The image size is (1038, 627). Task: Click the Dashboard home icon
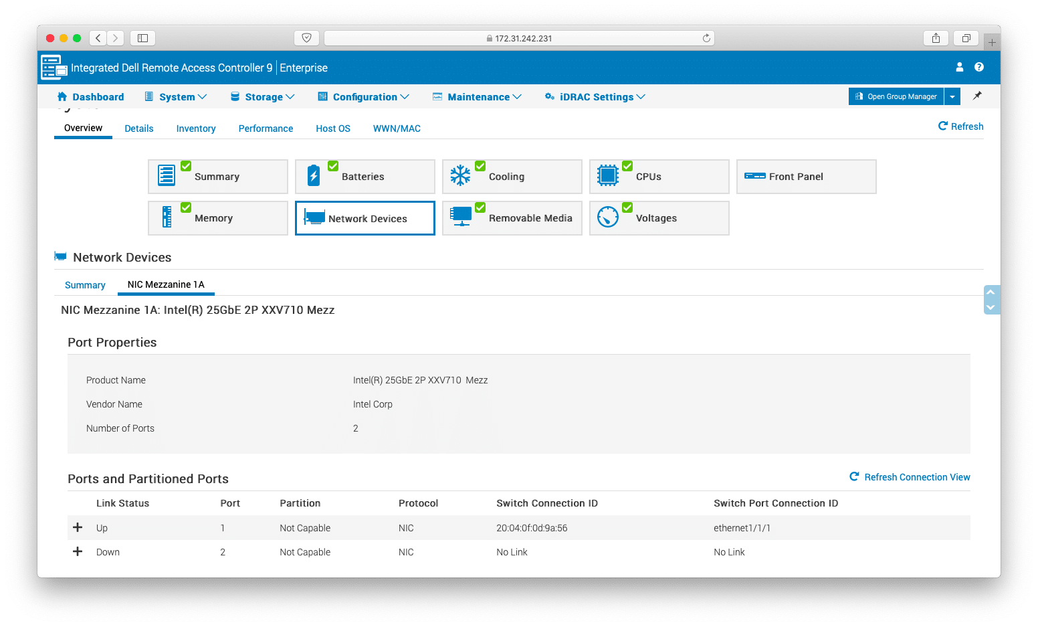click(x=62, y=96)
